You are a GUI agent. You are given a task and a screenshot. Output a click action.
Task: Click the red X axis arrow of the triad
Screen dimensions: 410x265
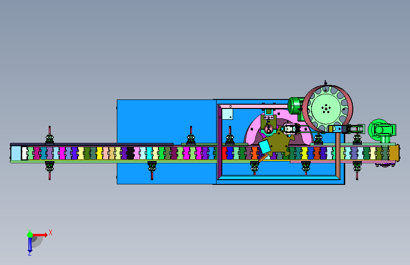pos(40,235)
